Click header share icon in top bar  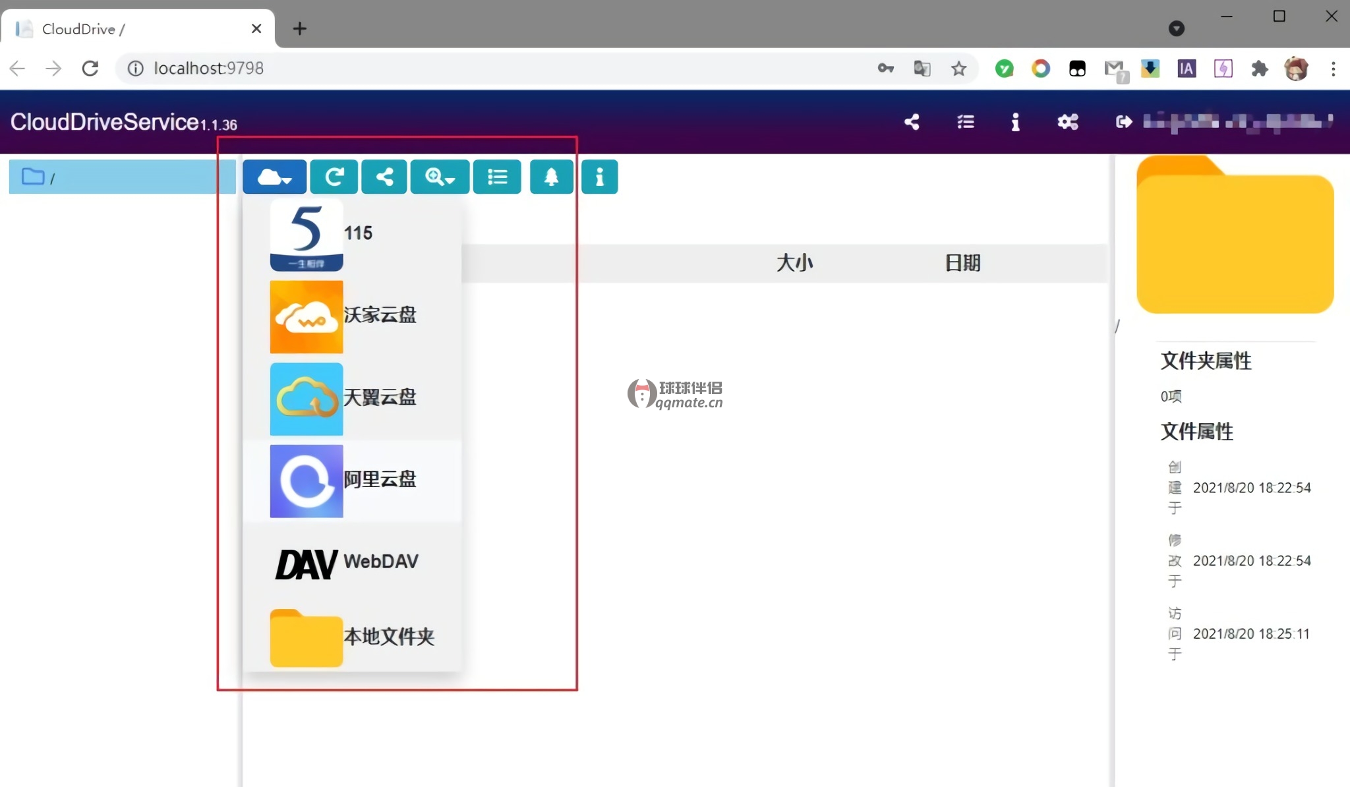(912, 122)
